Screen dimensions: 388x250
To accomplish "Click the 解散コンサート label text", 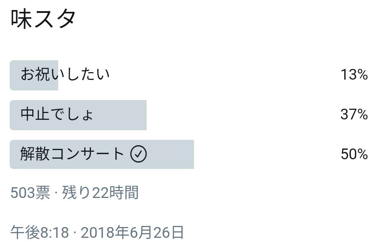I will click(x=72, y=154).
